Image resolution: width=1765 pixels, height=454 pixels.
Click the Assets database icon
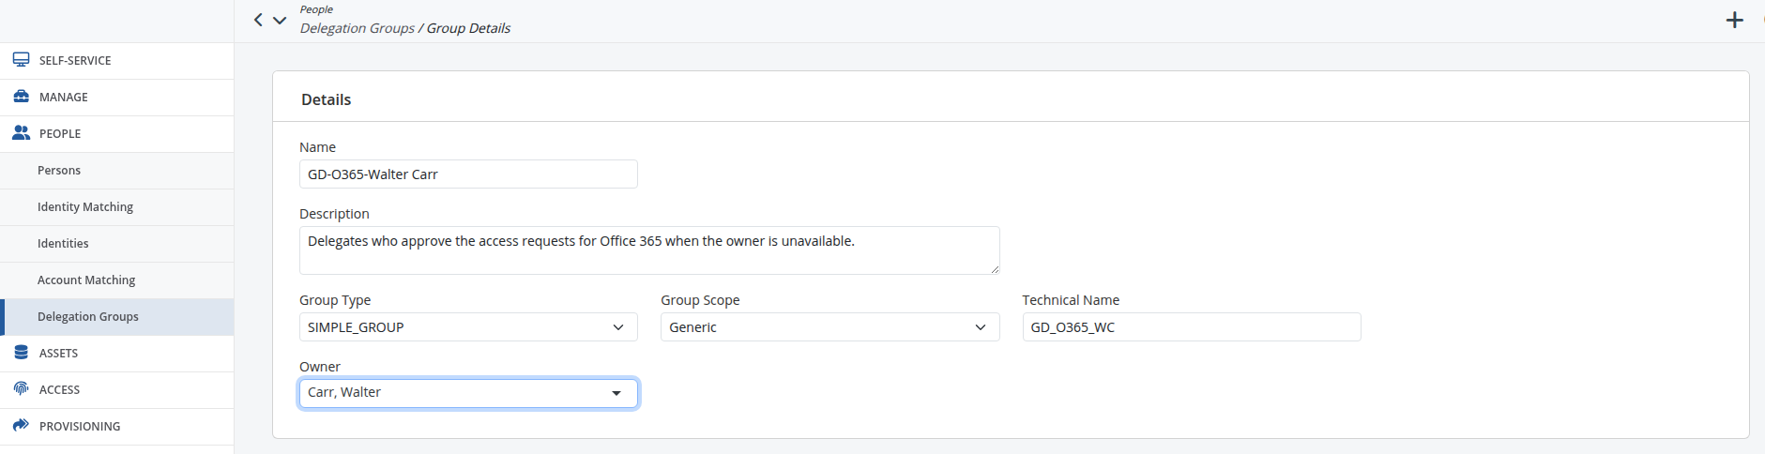click(21, 353)
